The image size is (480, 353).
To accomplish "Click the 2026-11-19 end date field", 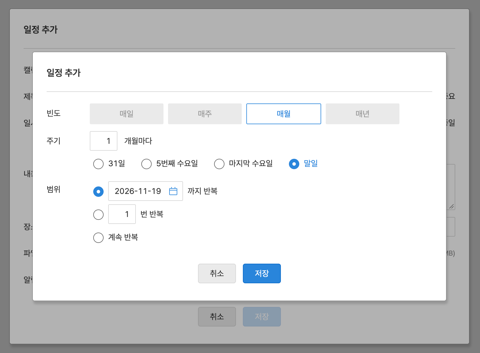I will 146,191.
